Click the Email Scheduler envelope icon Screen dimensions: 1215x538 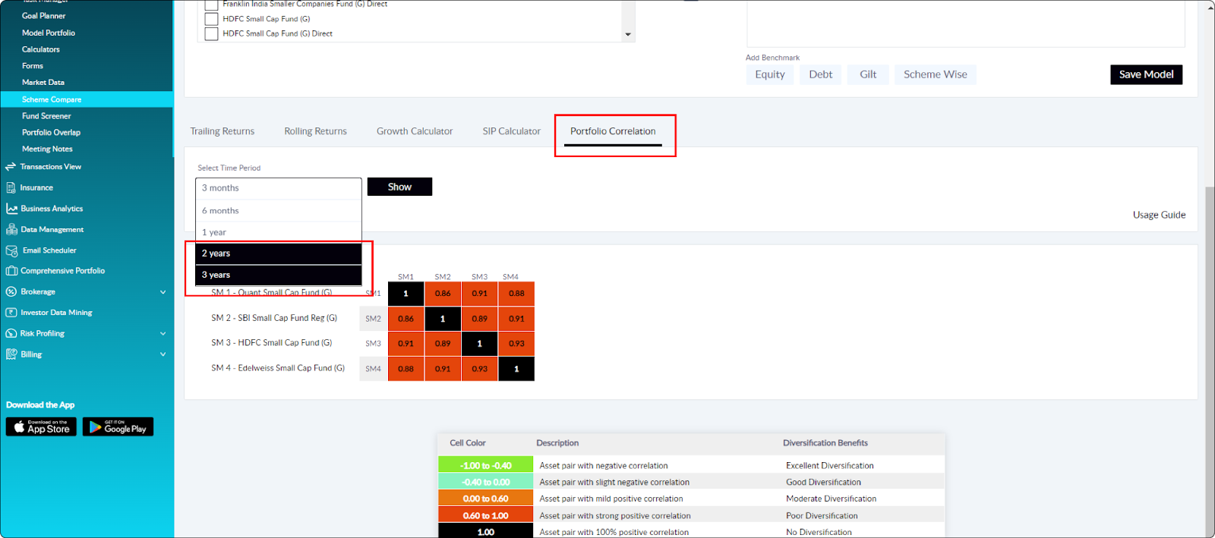(11, 250)
